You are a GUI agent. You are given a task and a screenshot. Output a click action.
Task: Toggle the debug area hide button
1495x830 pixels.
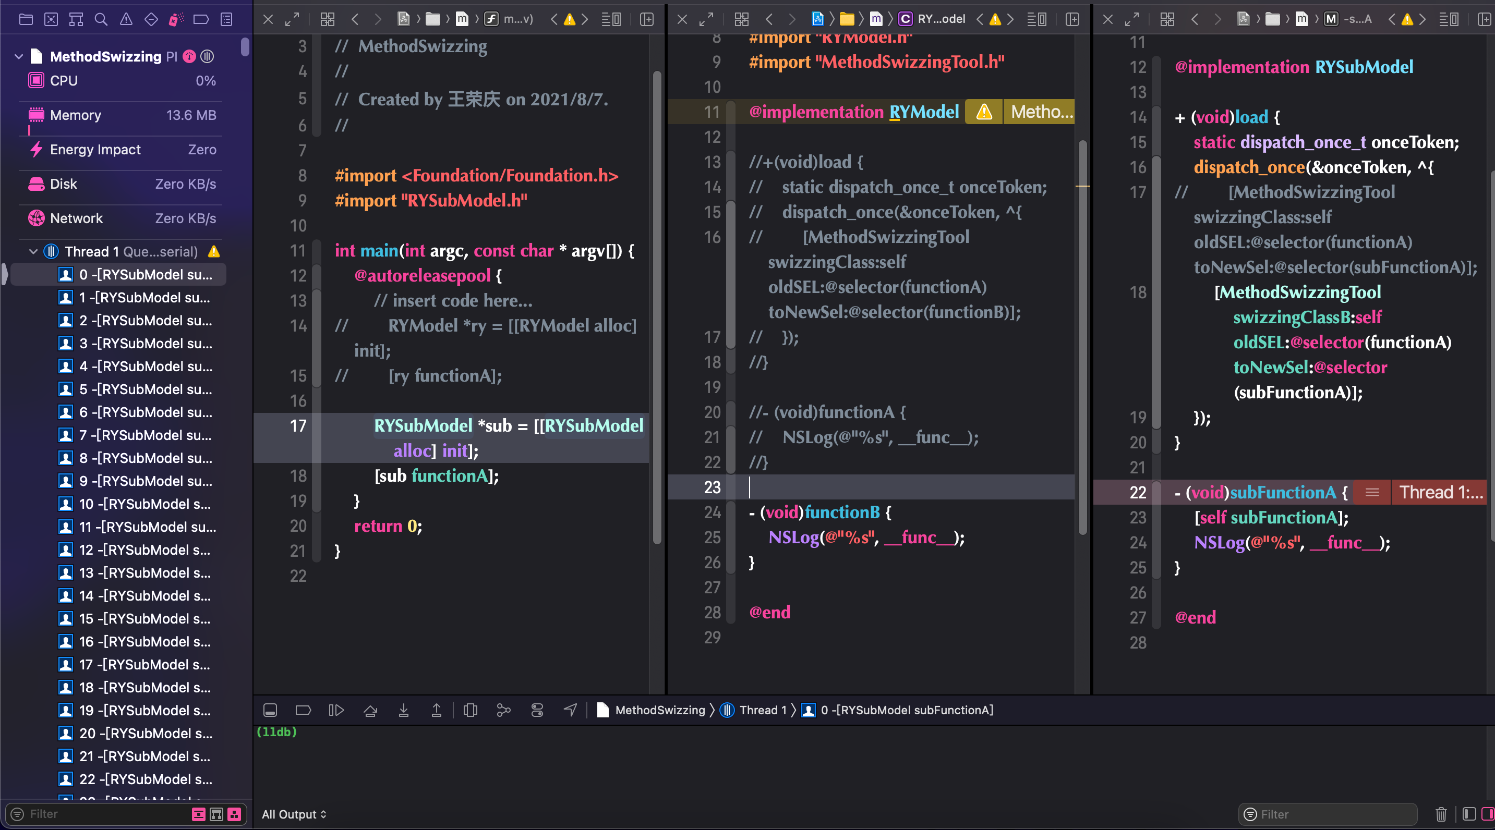pyautogui.click(x=270, y=710)
